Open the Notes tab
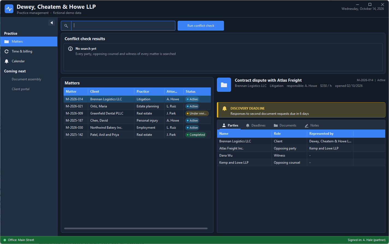Screen dimensions: 389x244 tap(312, 125)
